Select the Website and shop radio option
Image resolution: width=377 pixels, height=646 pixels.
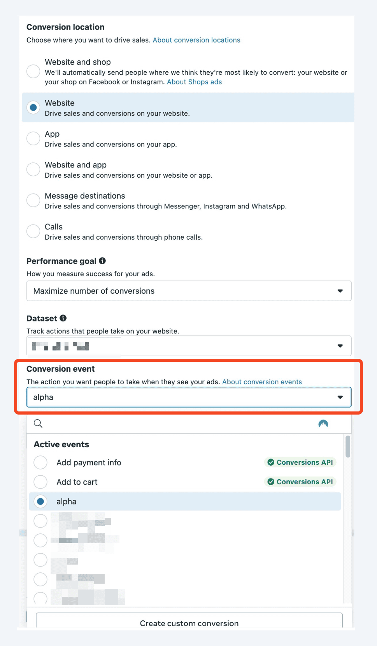[x=33, y=72]
